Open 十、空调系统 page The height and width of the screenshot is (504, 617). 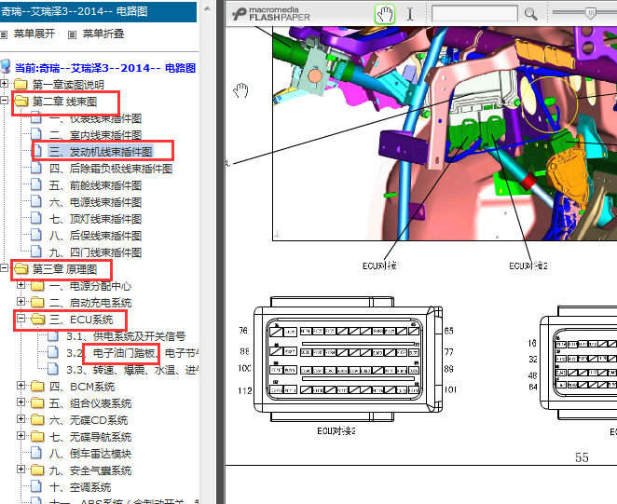click(80, 487)
